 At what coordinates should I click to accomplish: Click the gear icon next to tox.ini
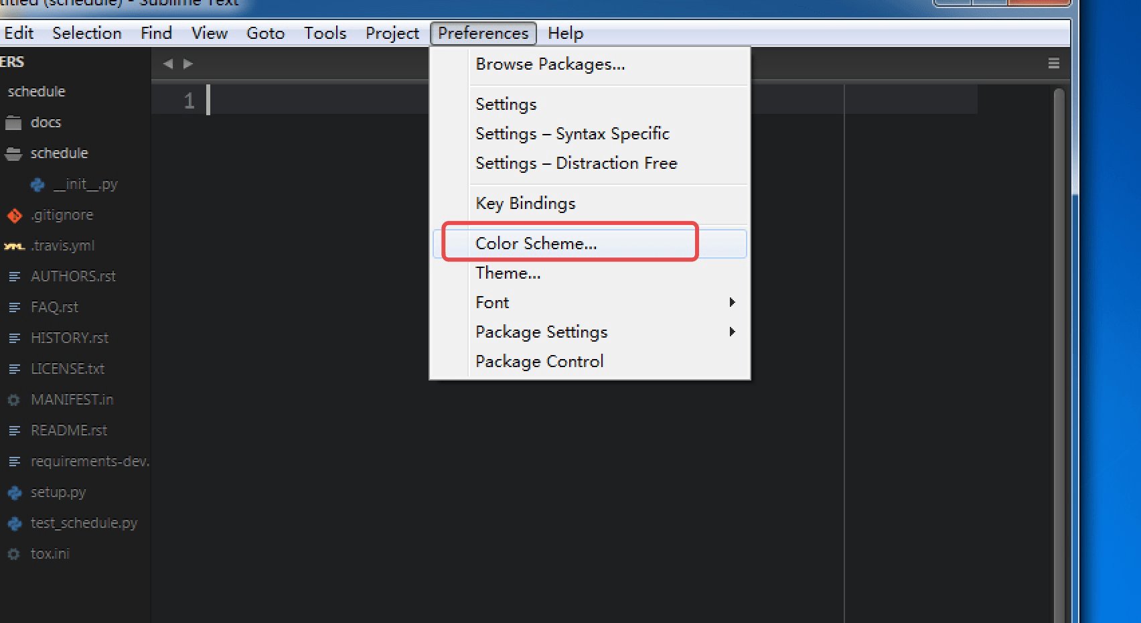[14, 554]
